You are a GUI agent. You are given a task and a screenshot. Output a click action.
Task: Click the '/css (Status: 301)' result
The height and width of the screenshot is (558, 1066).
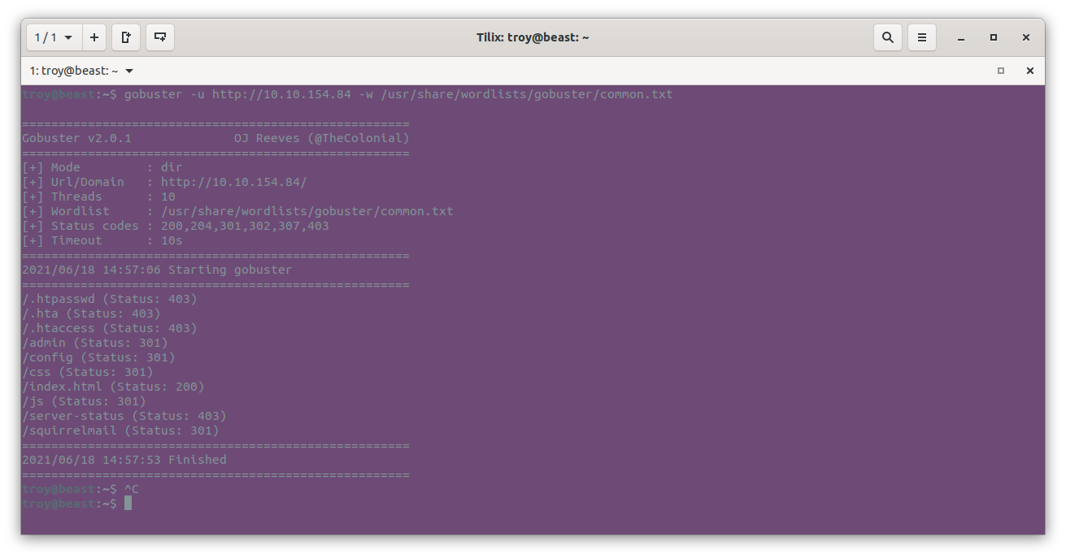tap(88, 372)
